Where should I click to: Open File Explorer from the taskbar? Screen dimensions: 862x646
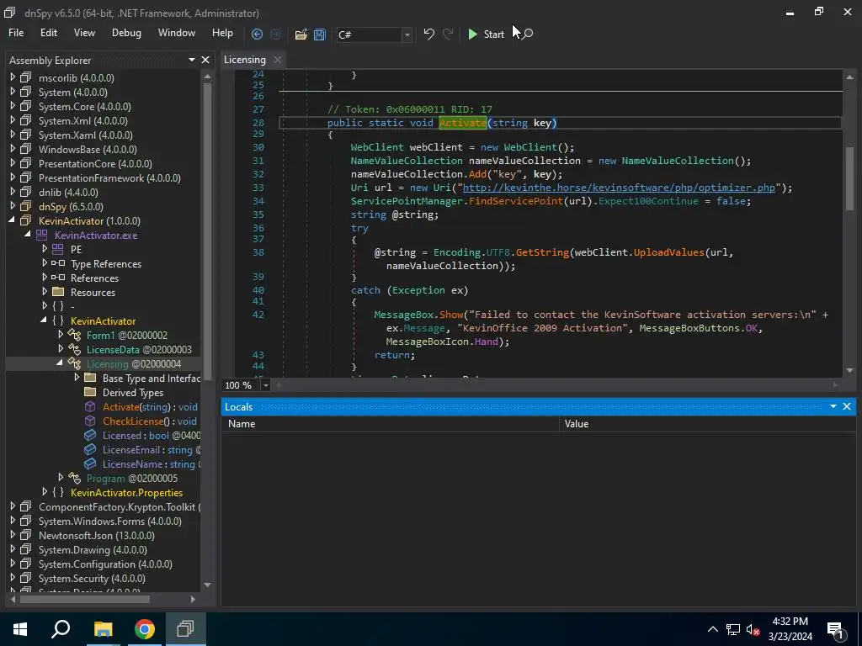click(103, 629)
